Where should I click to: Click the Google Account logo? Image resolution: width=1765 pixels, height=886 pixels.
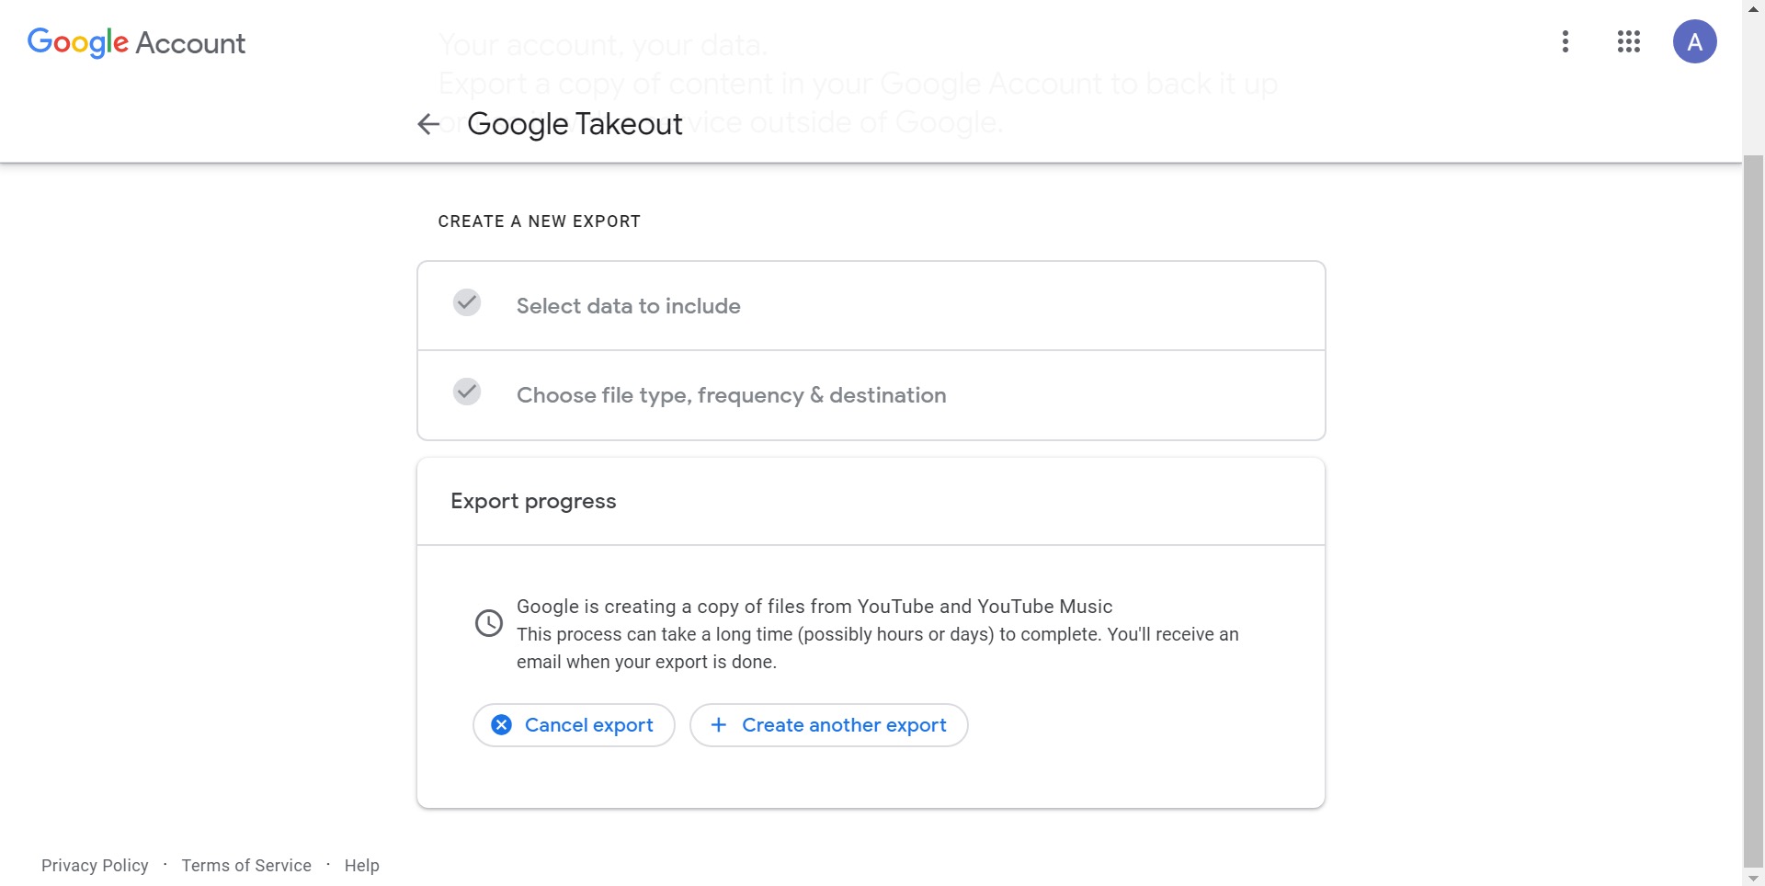click(x=136, y=42)
